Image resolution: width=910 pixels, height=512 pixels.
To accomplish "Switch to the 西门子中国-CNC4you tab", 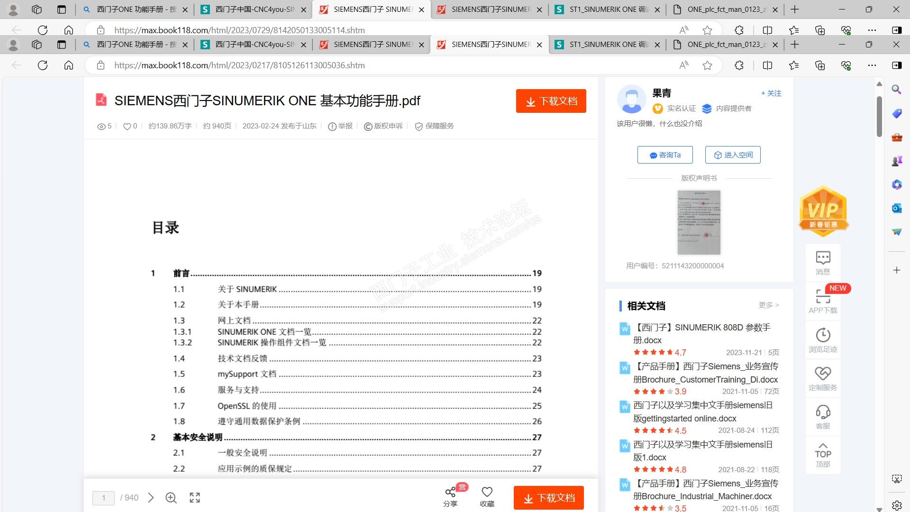I will point(255,45).
